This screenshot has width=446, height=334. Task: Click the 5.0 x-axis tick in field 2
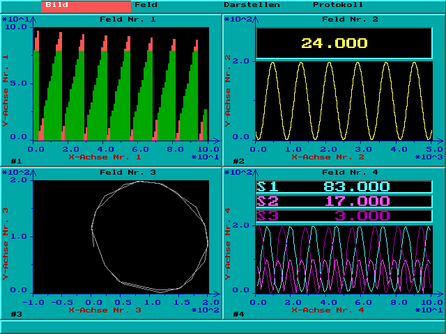433,150
